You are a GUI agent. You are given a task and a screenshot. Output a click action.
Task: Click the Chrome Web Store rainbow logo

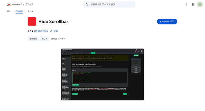tap(9, 5)
